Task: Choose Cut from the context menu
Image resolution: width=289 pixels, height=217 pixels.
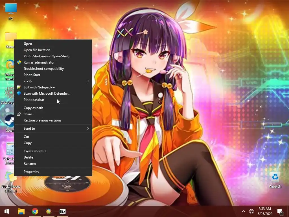Action: [53, 137]
